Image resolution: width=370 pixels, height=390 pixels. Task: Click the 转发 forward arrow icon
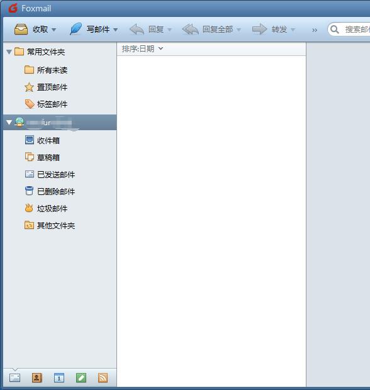tap(259, 29)
